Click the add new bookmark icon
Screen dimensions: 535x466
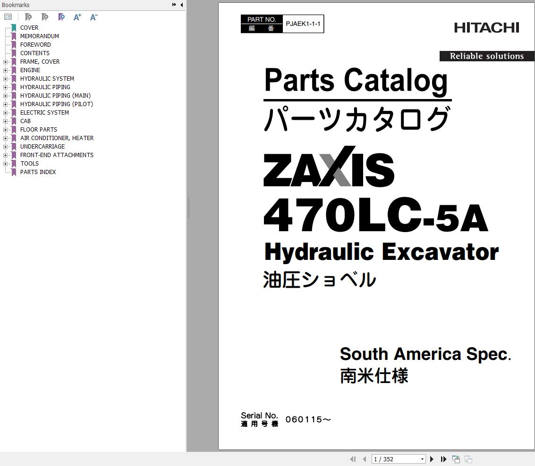coord(45,17)
